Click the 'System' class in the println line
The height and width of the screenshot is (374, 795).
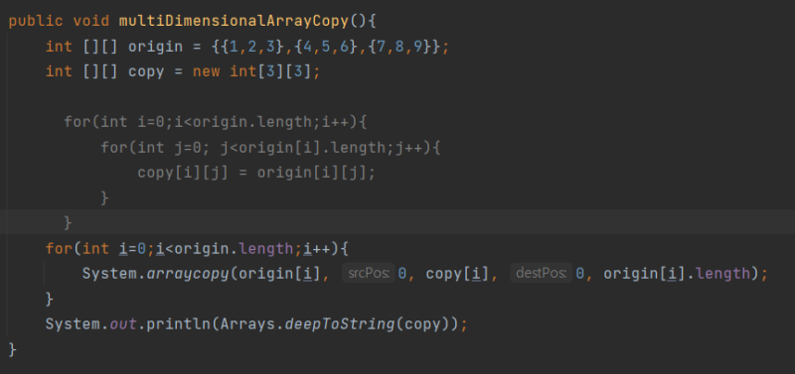pyautogui.click(x=73, y=324)
